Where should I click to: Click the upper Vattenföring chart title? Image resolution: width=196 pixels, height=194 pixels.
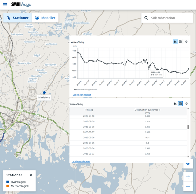coord(77,42)
